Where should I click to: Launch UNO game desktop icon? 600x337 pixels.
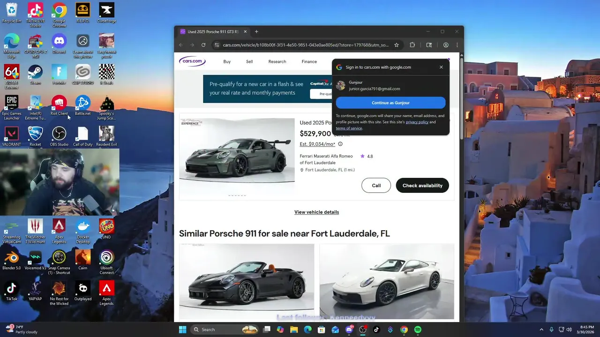tap(106, 229)
